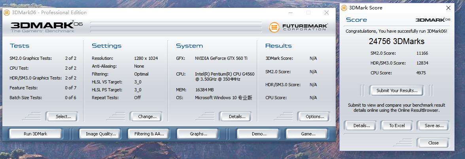465x159 pixels.
Task: Click the Futuremark Corporation logo
Action: [x=299, y=27]
